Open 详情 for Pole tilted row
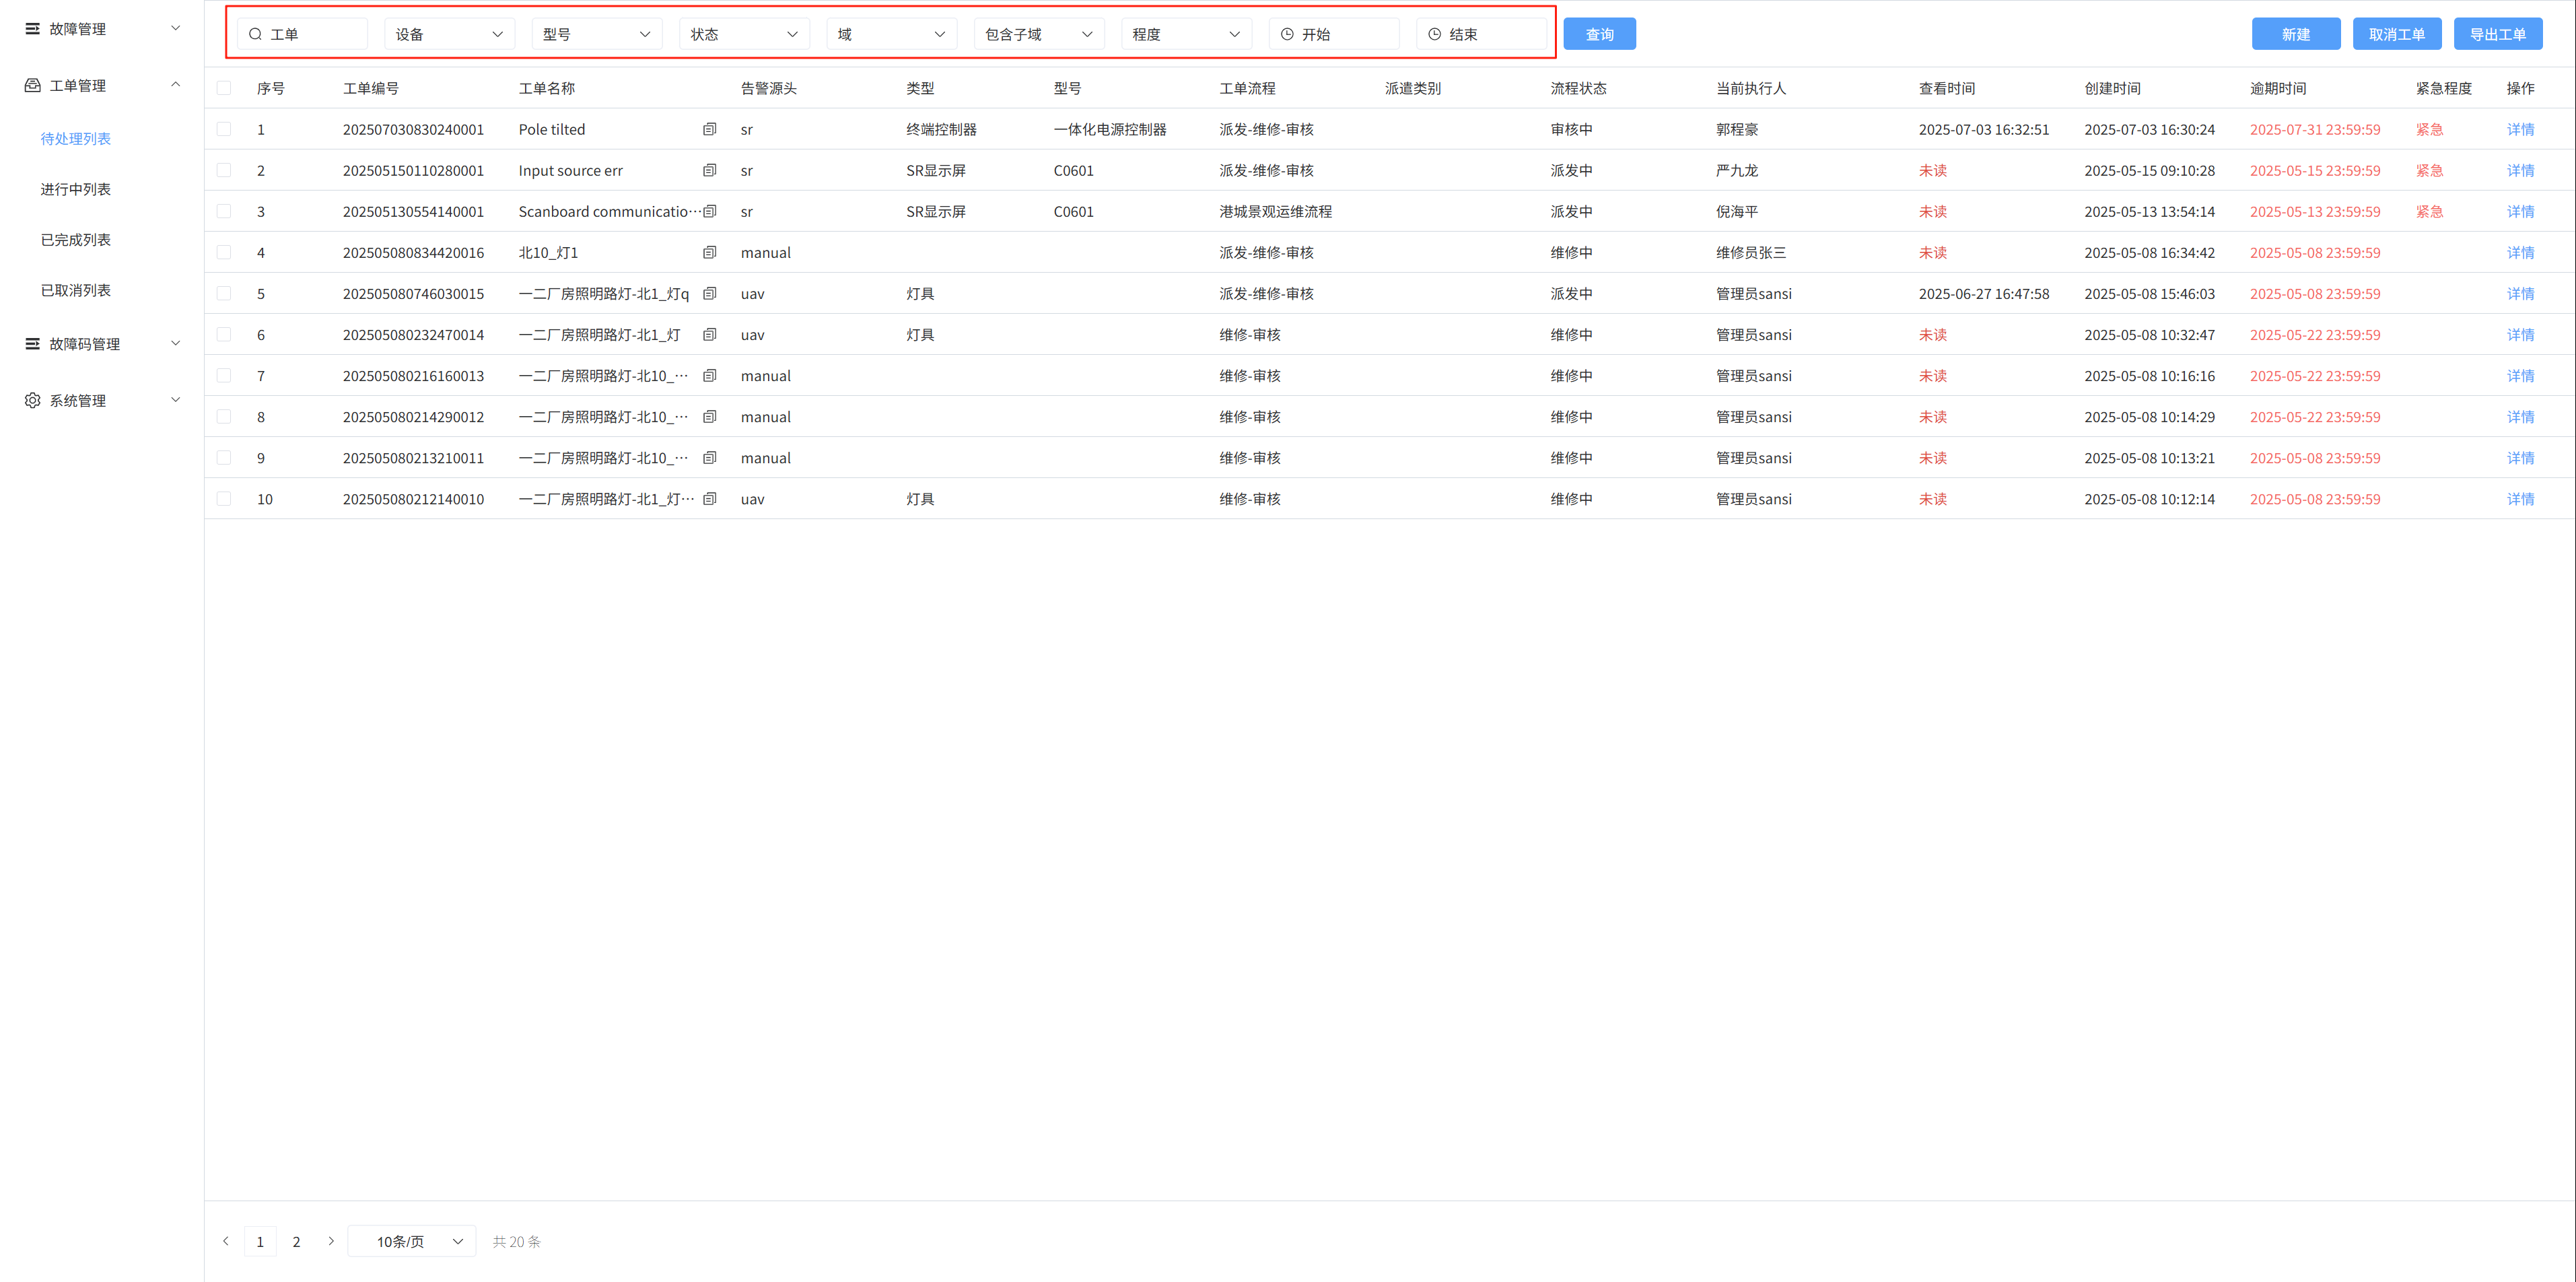This screenshot has height=1282, width=2576. [2520, 129]
